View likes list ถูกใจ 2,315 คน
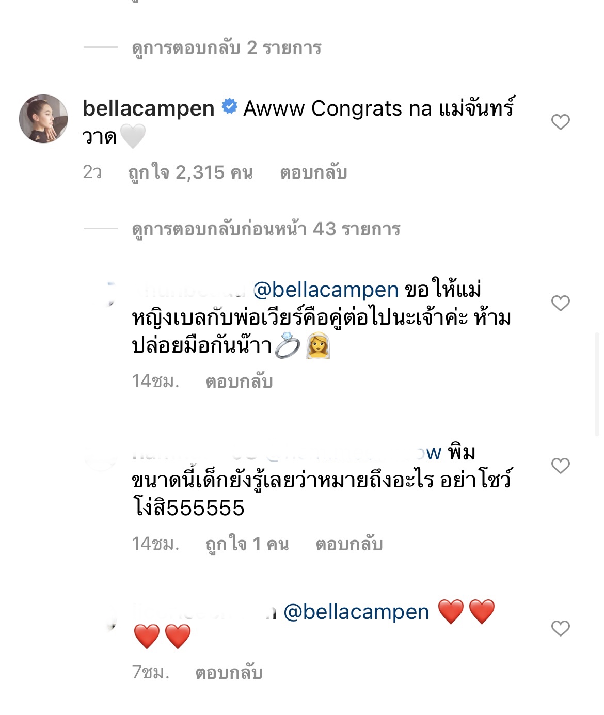The width and height of the screenshot is (604, 715). pos(190,172)
